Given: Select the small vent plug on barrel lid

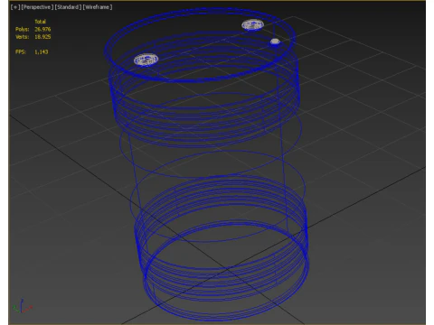Looking at the screenshot, I should pyautogui.click(x=275, y=42).
